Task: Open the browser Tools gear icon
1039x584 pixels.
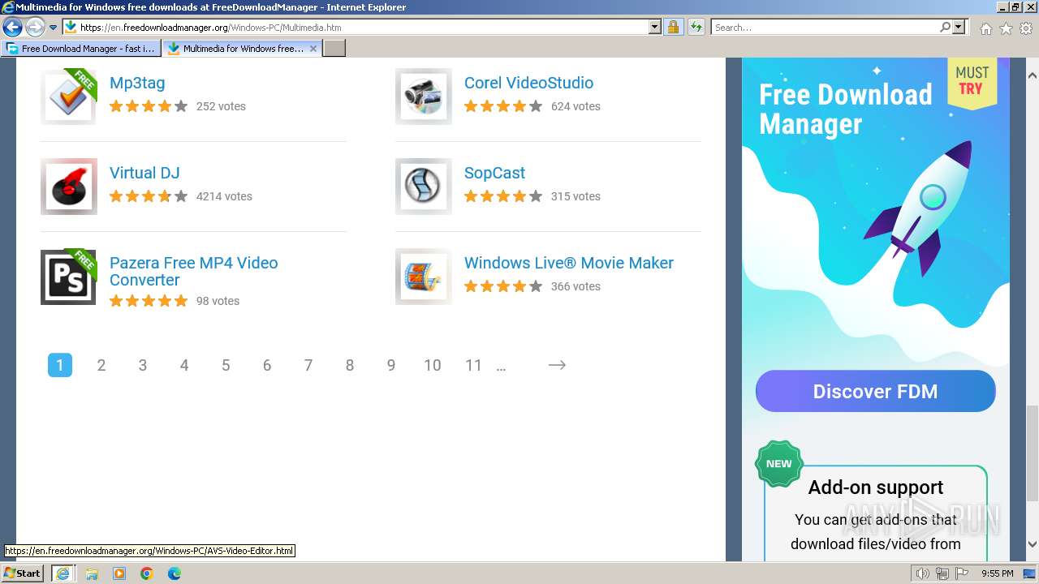Action: point(1026,28)
